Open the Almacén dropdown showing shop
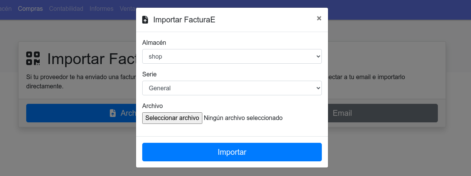This screenshot has width=471, height=176. pyautogui.click(x=232, y=56)
